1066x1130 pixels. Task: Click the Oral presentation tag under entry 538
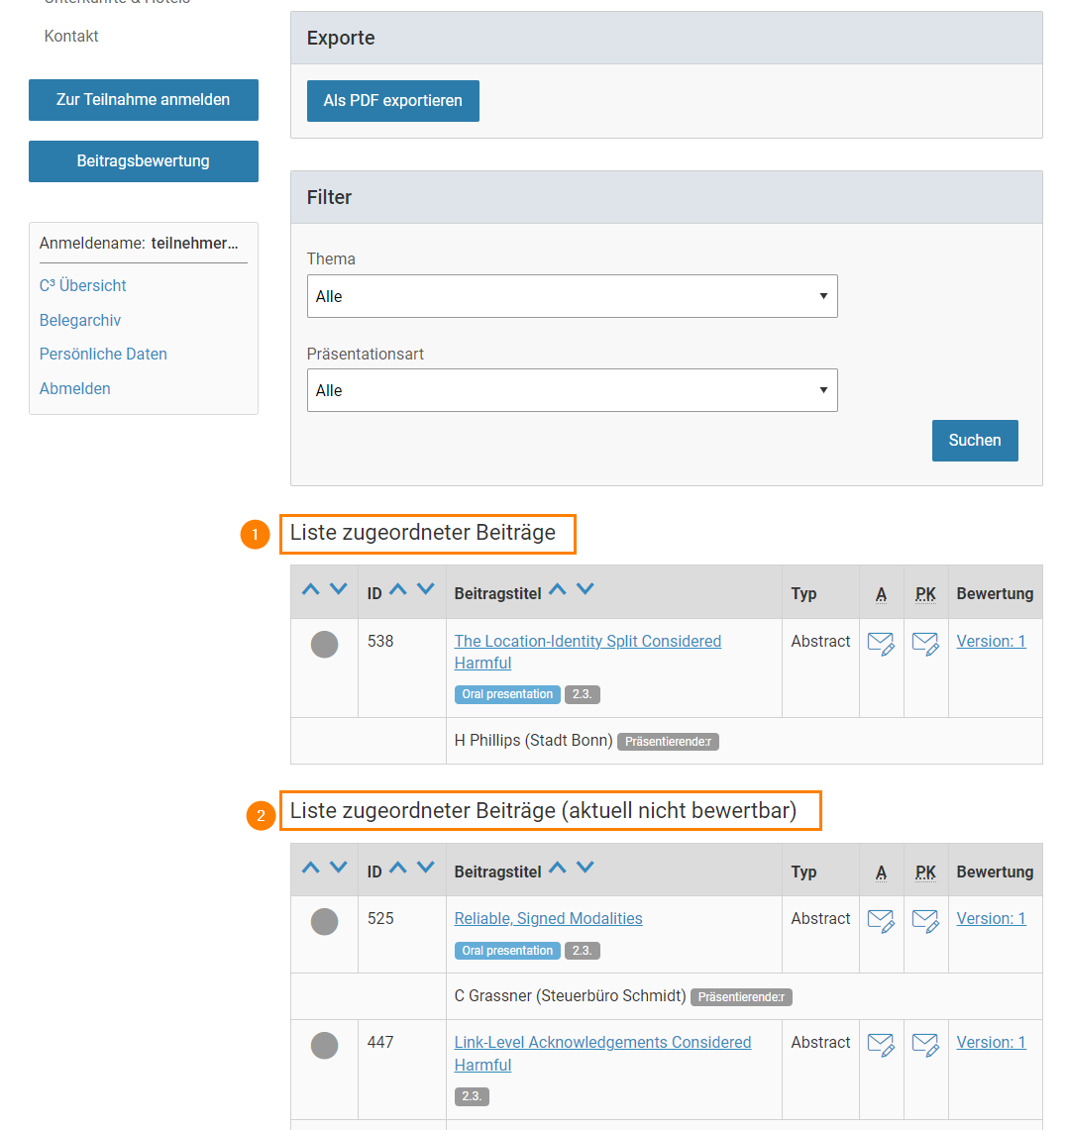507,694
